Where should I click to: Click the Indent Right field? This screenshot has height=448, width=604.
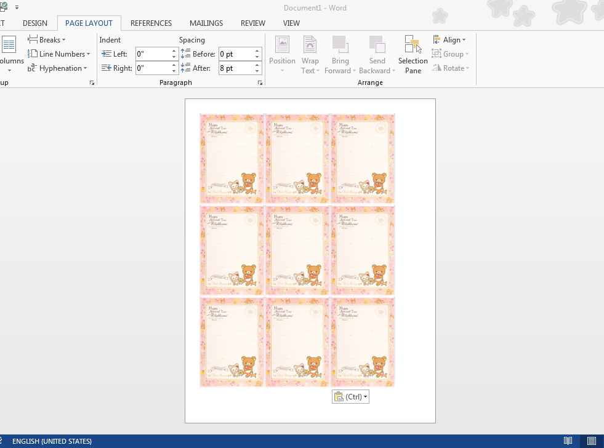tap(153, 68)
